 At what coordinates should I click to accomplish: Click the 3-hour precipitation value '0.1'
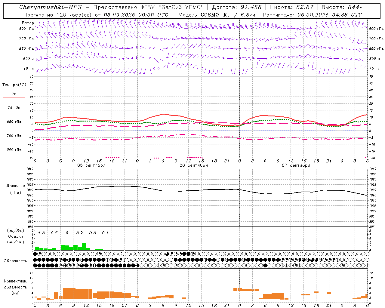pos(105,233)
